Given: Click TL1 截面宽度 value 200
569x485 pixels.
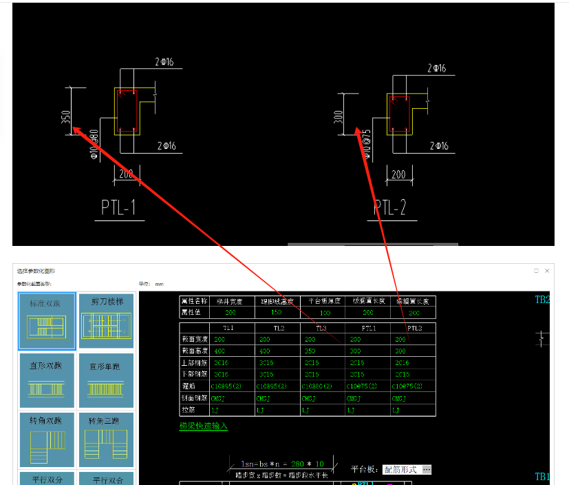Looking at the screenshot, I should pyautogui.click(x=219, y=340).
